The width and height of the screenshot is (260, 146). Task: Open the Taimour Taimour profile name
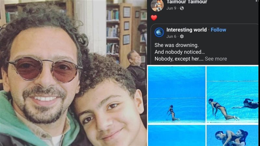187,2
